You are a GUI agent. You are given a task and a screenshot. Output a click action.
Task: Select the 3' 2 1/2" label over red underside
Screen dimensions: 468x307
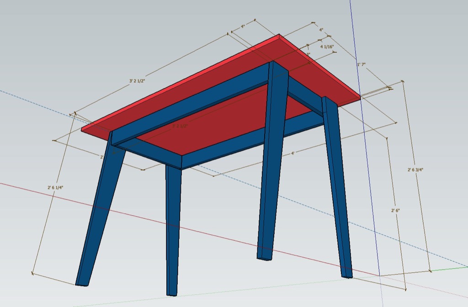[180, 126]
